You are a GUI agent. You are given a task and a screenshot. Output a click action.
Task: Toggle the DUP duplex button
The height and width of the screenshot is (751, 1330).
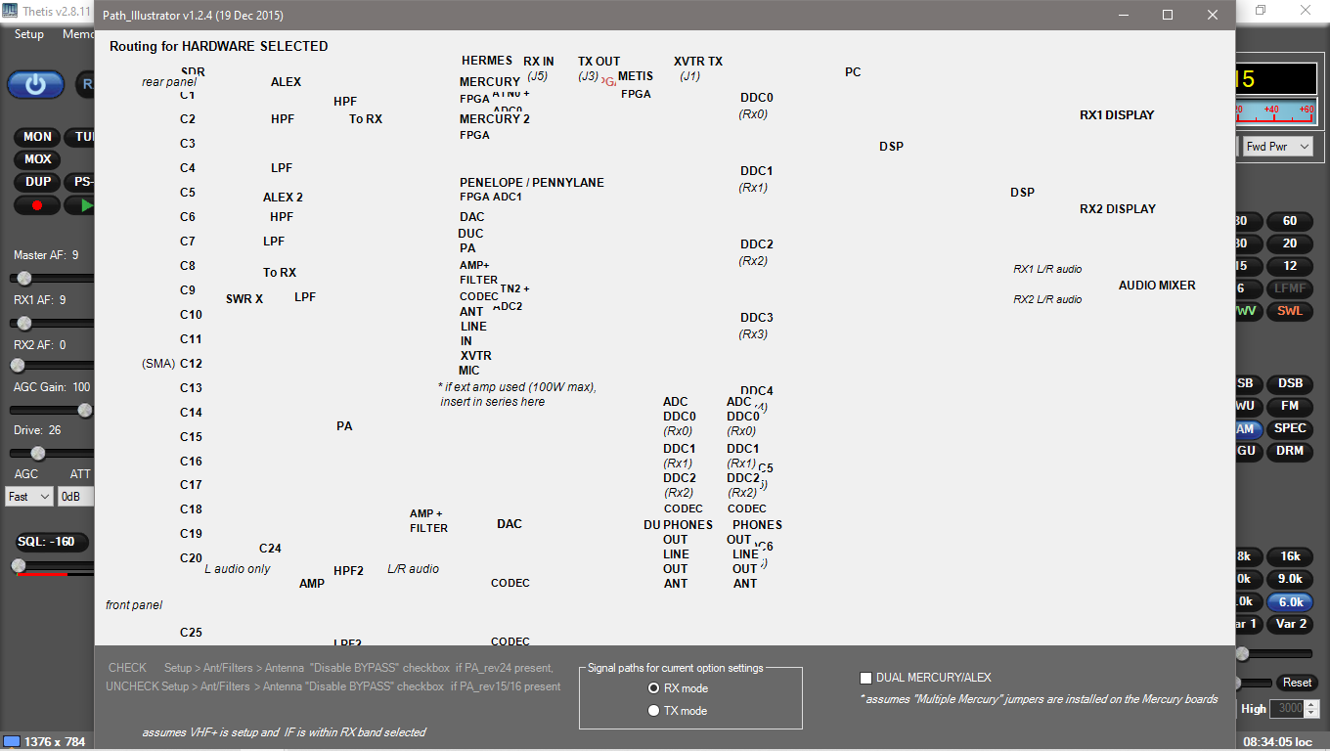coord(37,182)
